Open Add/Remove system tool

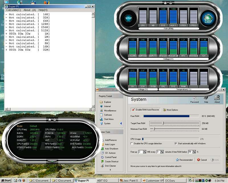click(x=109, y=140)
